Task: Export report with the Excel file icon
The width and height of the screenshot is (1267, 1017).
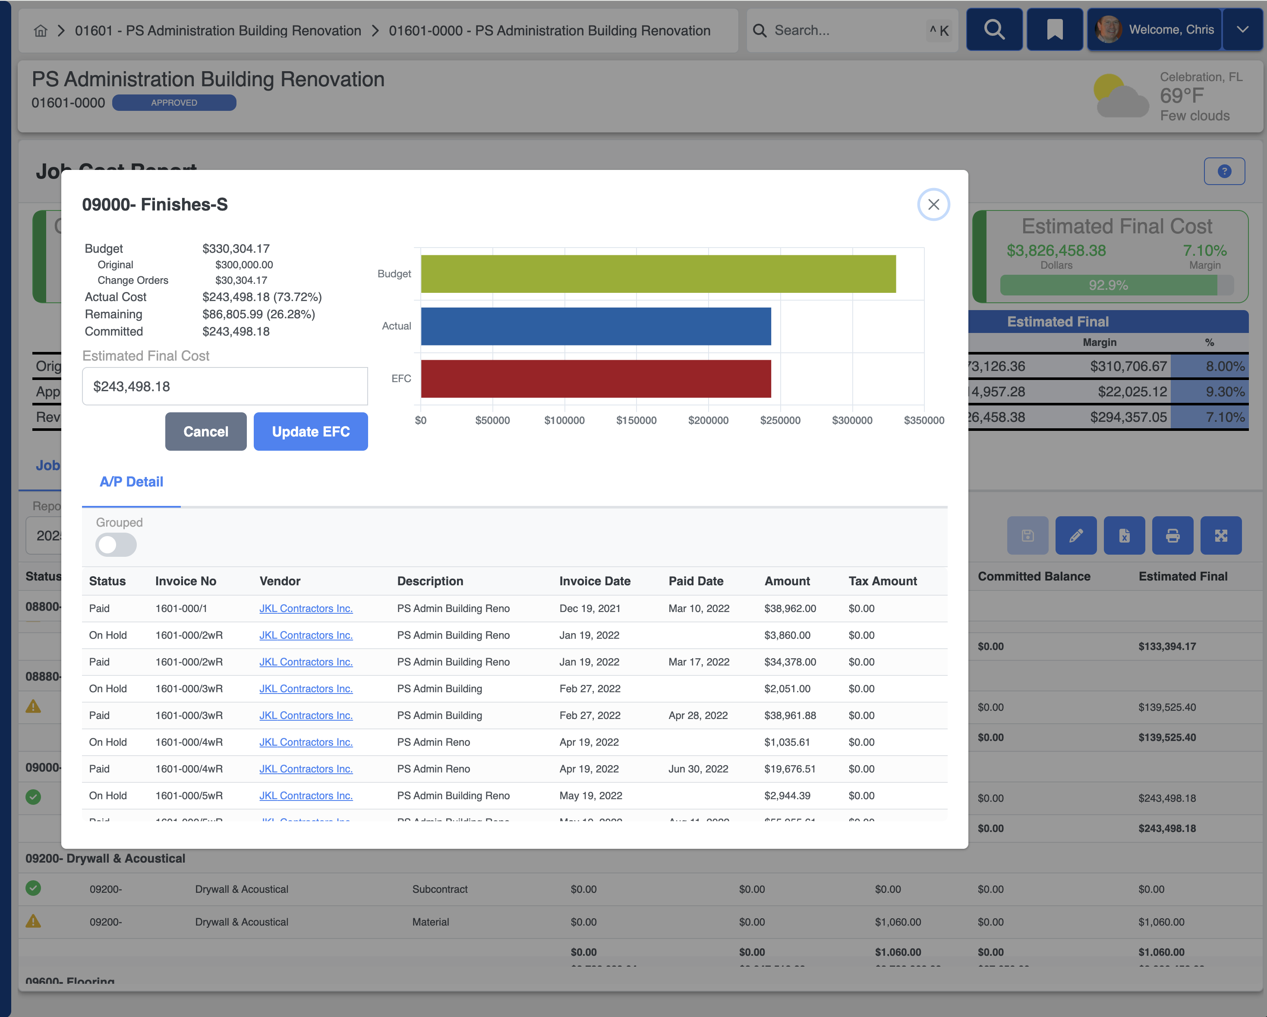Action: tap(1124, 536)
